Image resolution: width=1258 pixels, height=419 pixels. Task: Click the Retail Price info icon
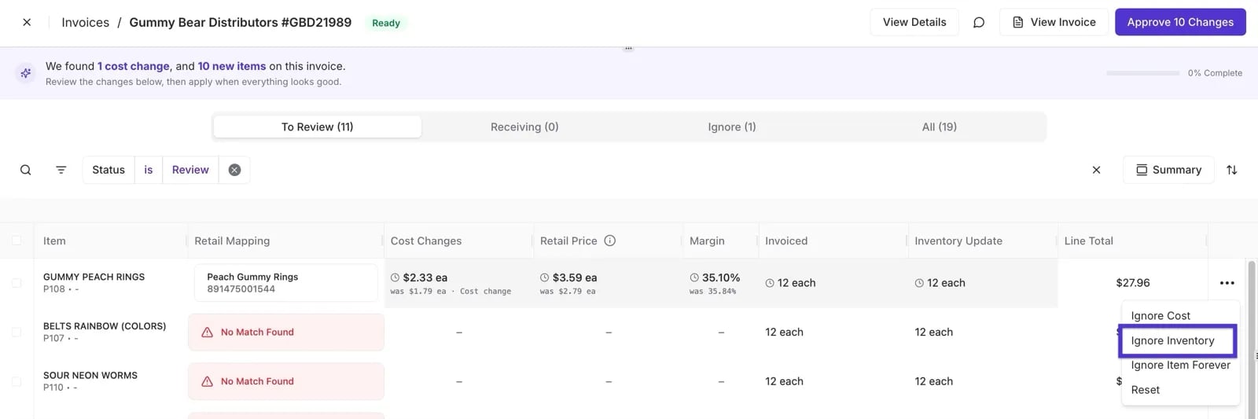tap(609, 241)
